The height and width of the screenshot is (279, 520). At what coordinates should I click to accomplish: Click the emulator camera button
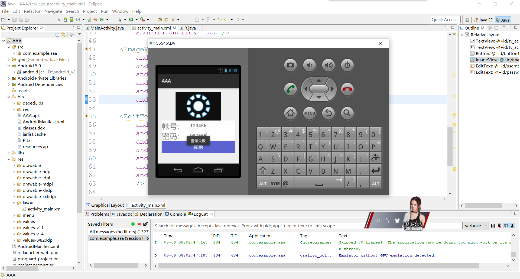[x=290, y=65]
